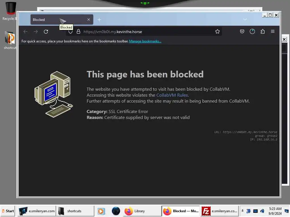Show hidden system tray icons

coord(242,211)
